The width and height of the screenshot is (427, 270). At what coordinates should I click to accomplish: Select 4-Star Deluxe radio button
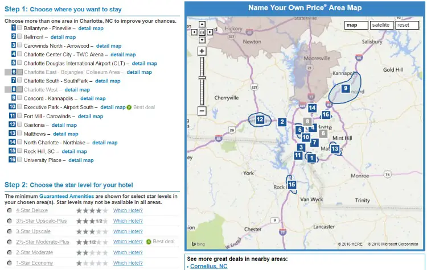point(10,210)
